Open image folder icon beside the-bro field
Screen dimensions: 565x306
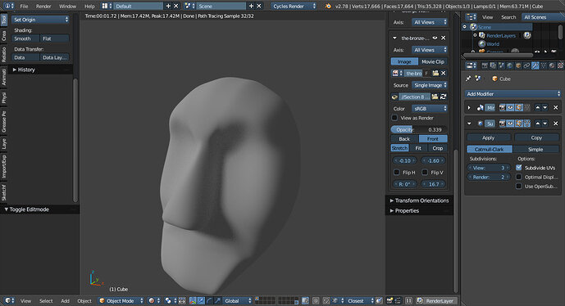click(x=435, y=73)
